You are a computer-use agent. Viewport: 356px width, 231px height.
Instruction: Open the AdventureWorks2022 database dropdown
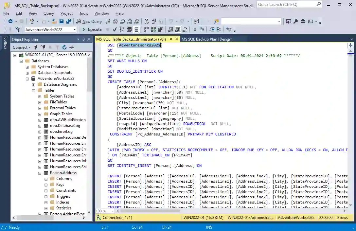[75, 29]
